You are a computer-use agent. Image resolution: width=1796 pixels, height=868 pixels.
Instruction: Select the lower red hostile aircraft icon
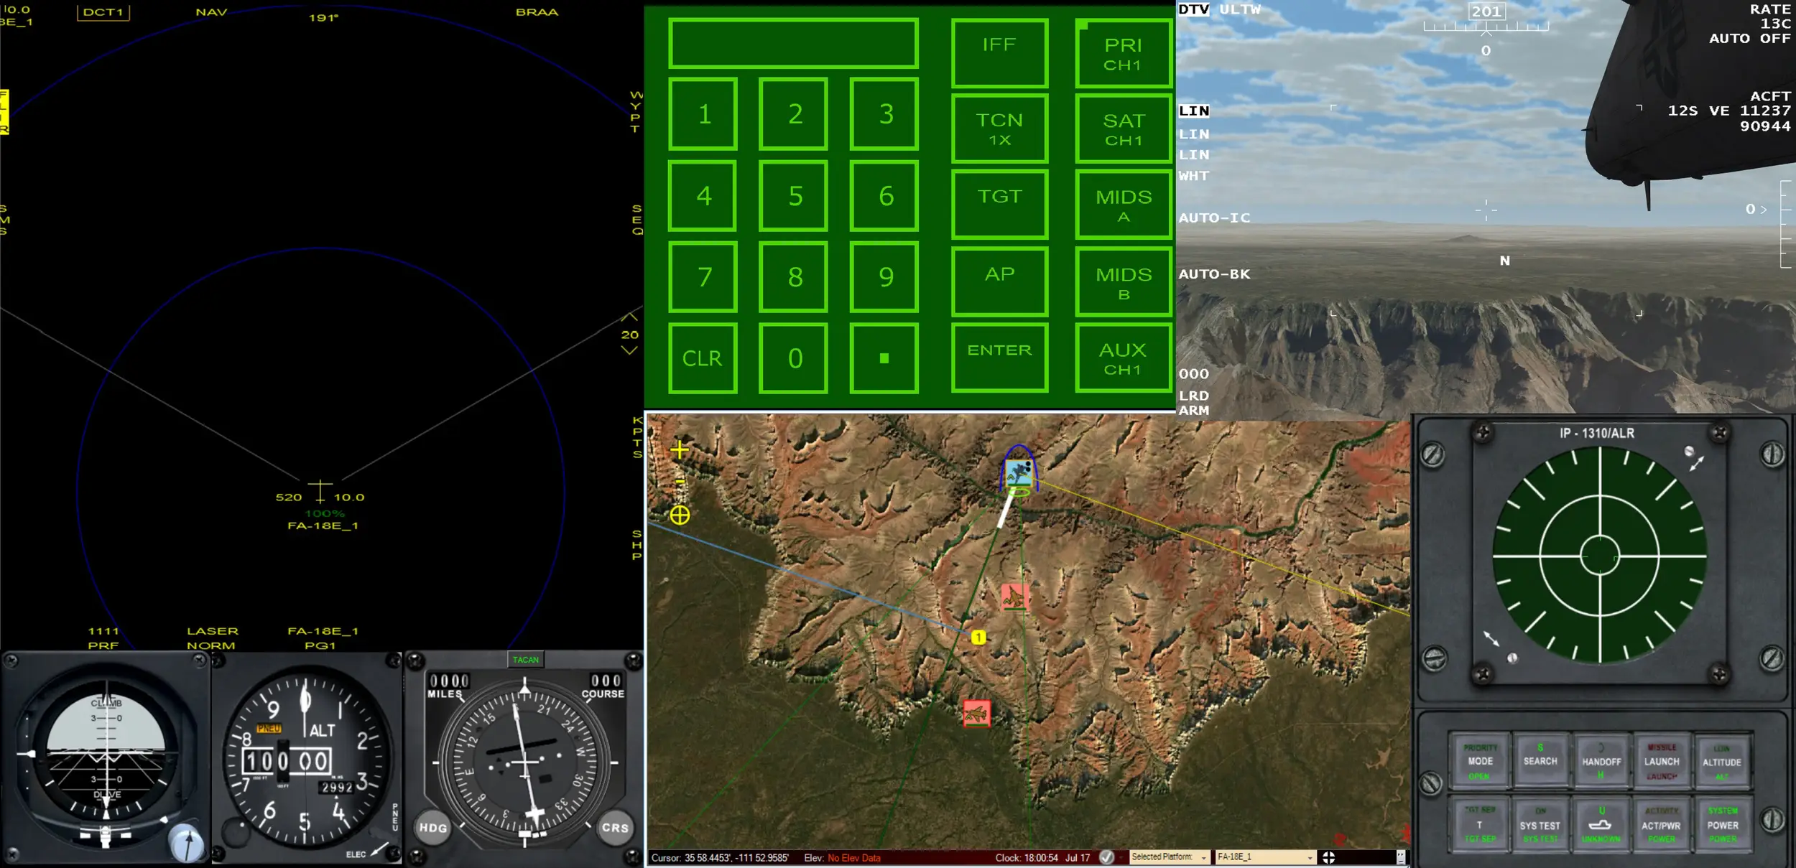976,714
